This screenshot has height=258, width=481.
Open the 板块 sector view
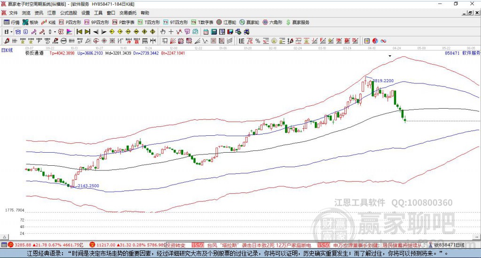30,22
